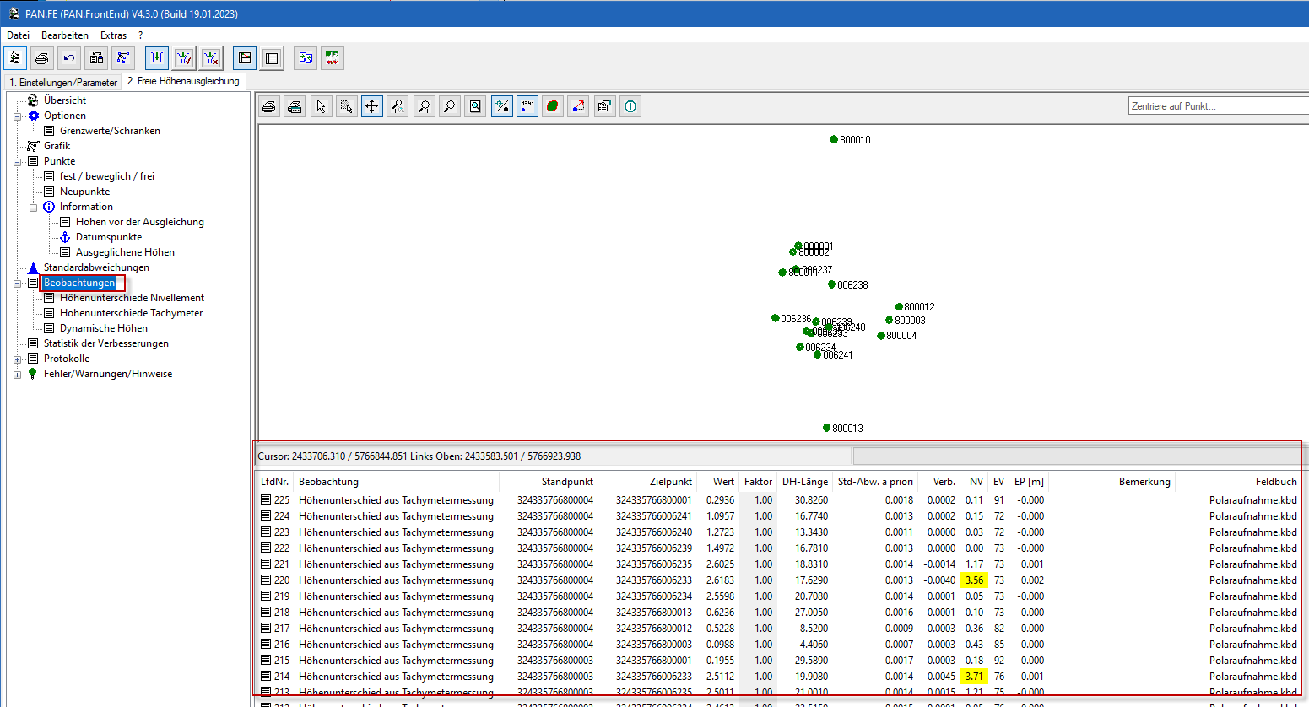Click the zoom in magnifier icon

point(424,106)
